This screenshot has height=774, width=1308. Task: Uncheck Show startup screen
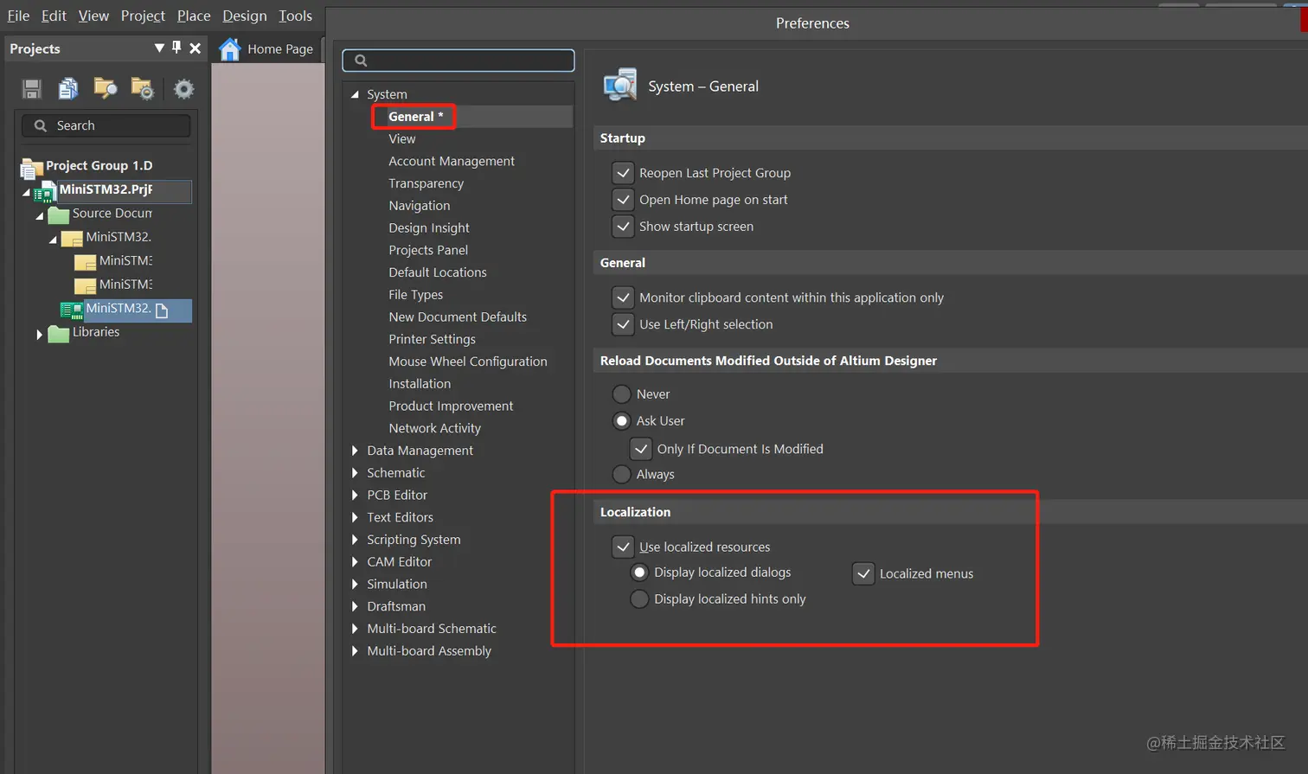(623, 227)
